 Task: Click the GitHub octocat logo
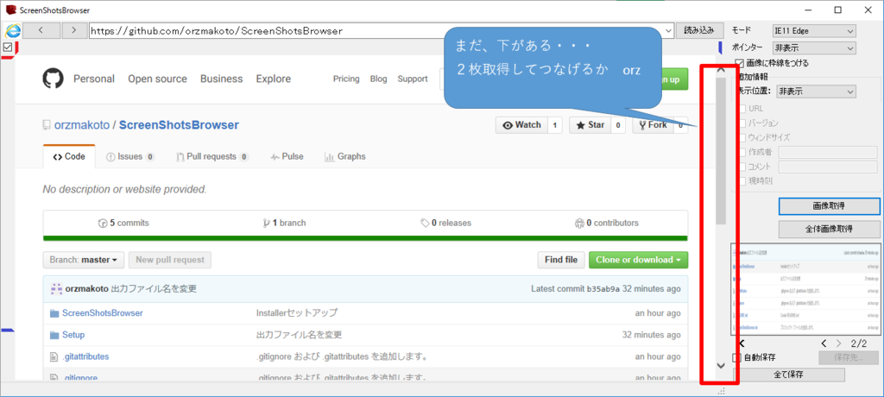(x=54, y=79)
